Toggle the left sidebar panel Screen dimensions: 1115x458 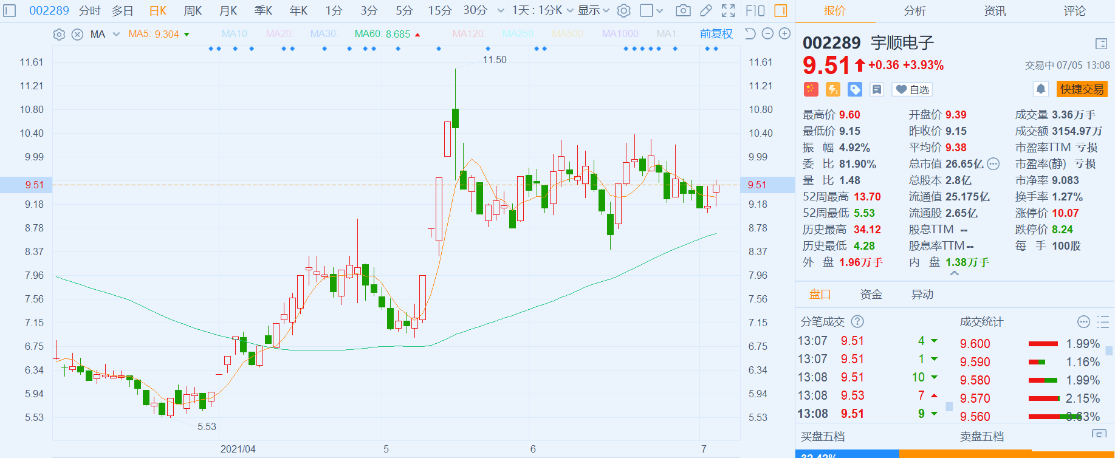[x=10, y=10]
